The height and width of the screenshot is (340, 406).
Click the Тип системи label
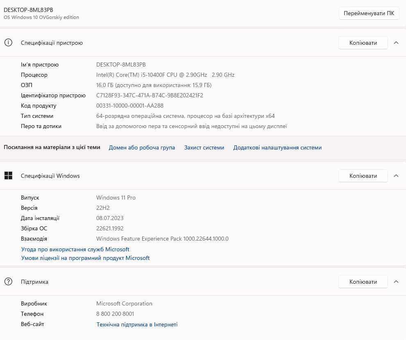[x=37, y=116]
